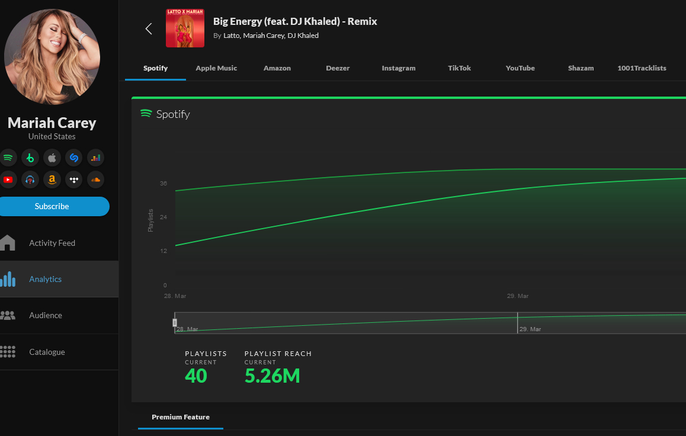This screenshot has width=686, height=436.
Task: Click the Audience people icon
Action: pyautogui.click(x=8, y=315)
